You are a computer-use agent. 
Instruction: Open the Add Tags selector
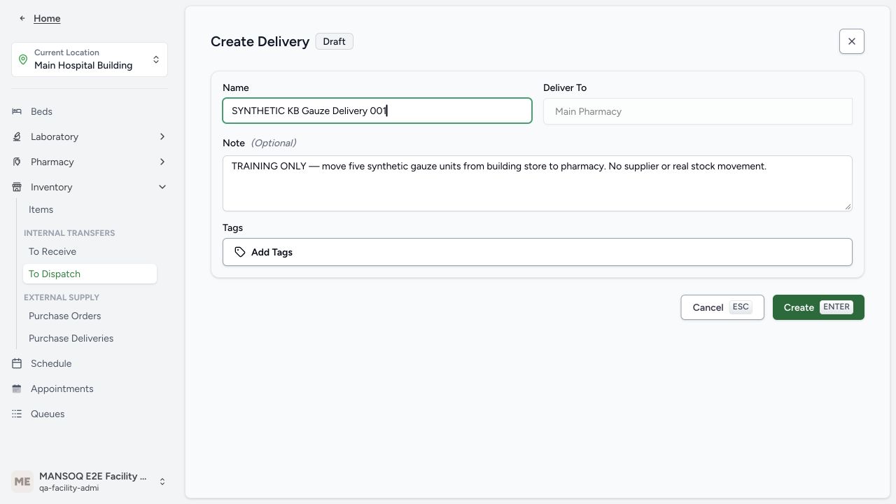point(538,252)
